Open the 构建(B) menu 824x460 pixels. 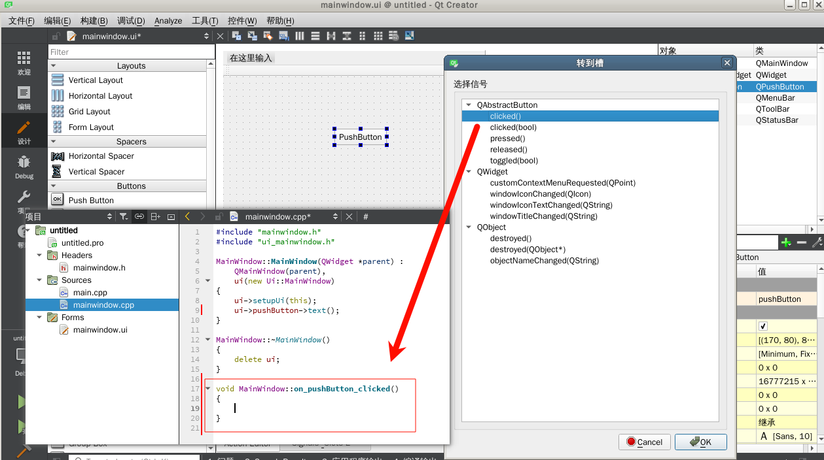pyautogui.click(x=94, y=21)
